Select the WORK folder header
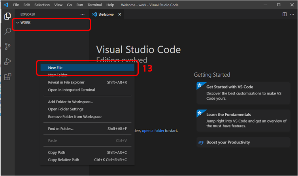Image resolution: width=298 pixels, height=176 pixels. pos(52,23)
